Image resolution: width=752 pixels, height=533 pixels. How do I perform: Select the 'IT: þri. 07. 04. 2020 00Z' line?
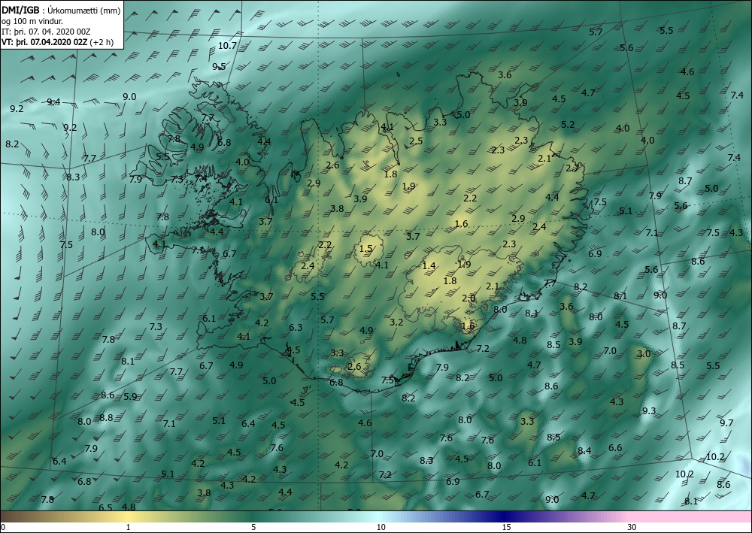point(46,32)
